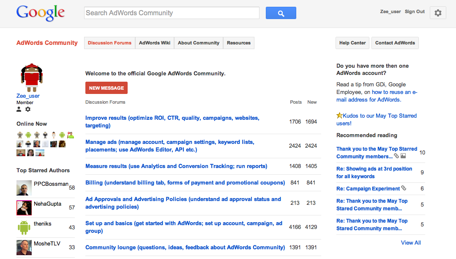Click the attachment icon beside Campaign Experiment
The width and height of the screenshot is (456, 259).
pyautogui.click(x=404, y=188)
